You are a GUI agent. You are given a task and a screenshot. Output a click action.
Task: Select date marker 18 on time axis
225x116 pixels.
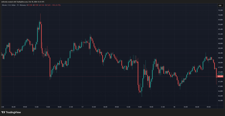pos(174,107)
